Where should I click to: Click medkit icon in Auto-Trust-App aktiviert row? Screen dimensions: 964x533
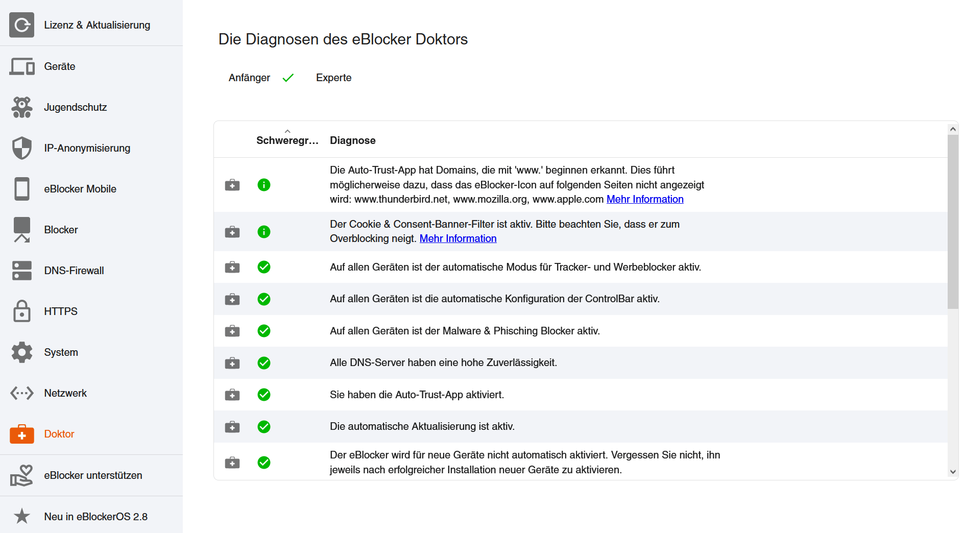pyautogui.click(x=232, y=395)
